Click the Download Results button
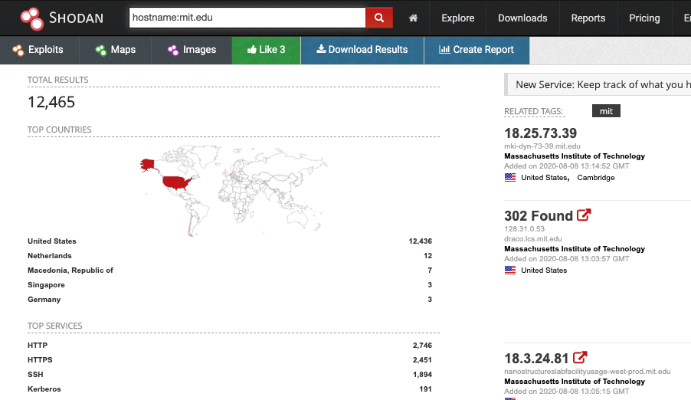691x400 pixels. (362, 50)
